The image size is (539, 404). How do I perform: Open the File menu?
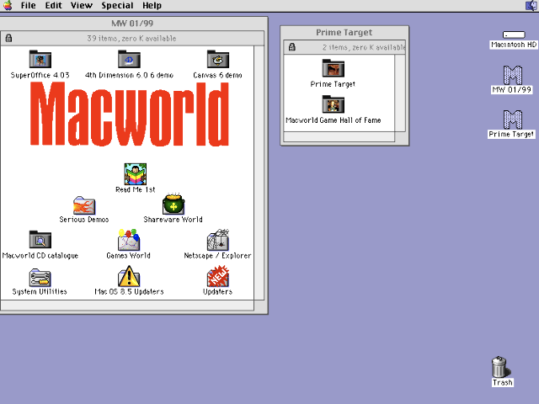(x=28, y=6)
